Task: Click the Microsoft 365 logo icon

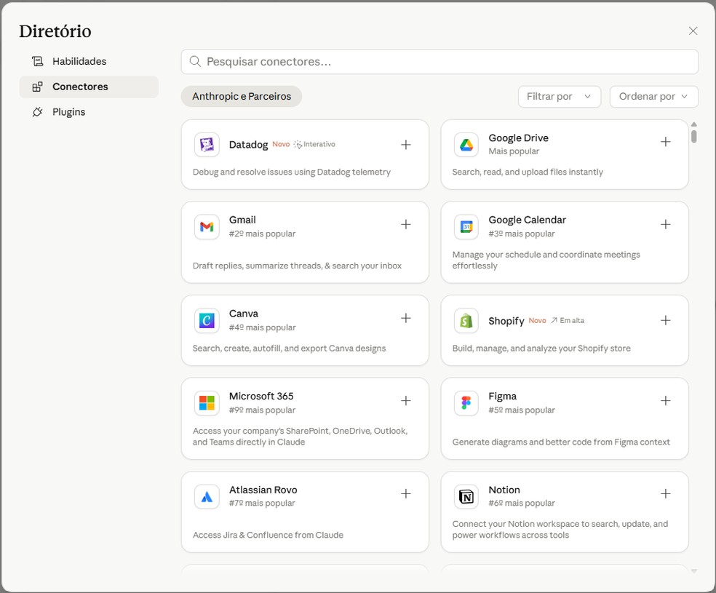Action: click(x=207, y=403)
